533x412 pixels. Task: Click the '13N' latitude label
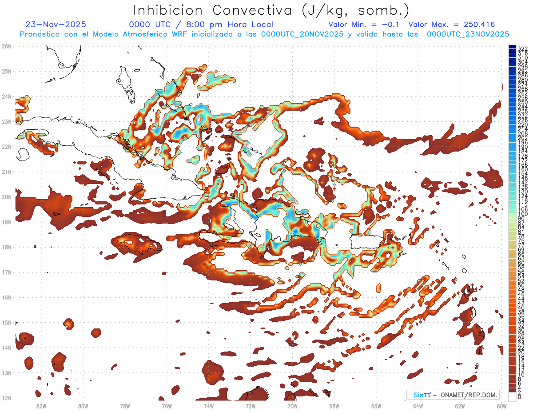click(7, 372)
